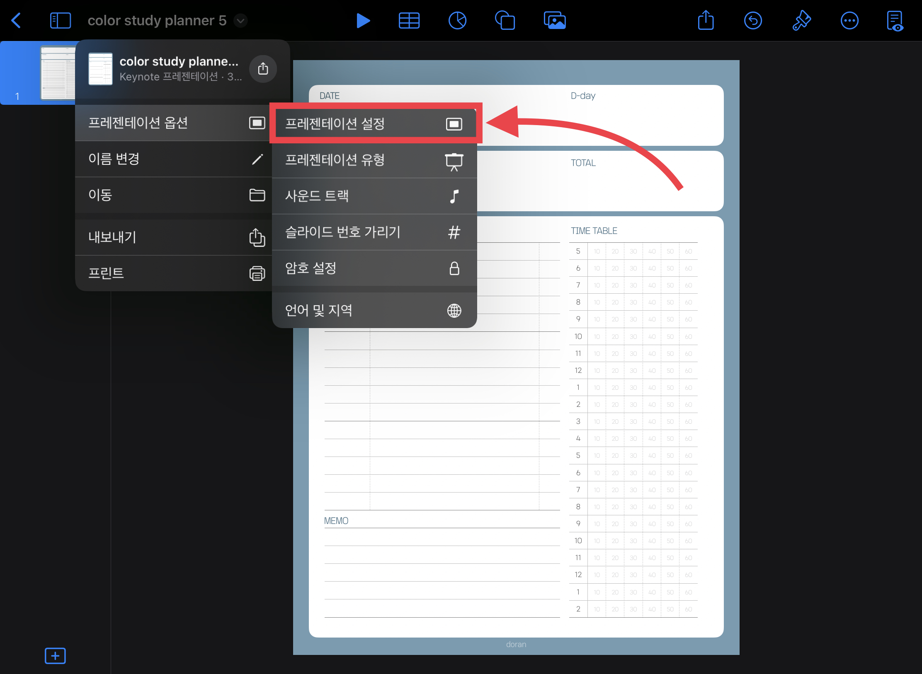Play the slideshow with the Play button
922x674 pixels.
pos(363,21)
